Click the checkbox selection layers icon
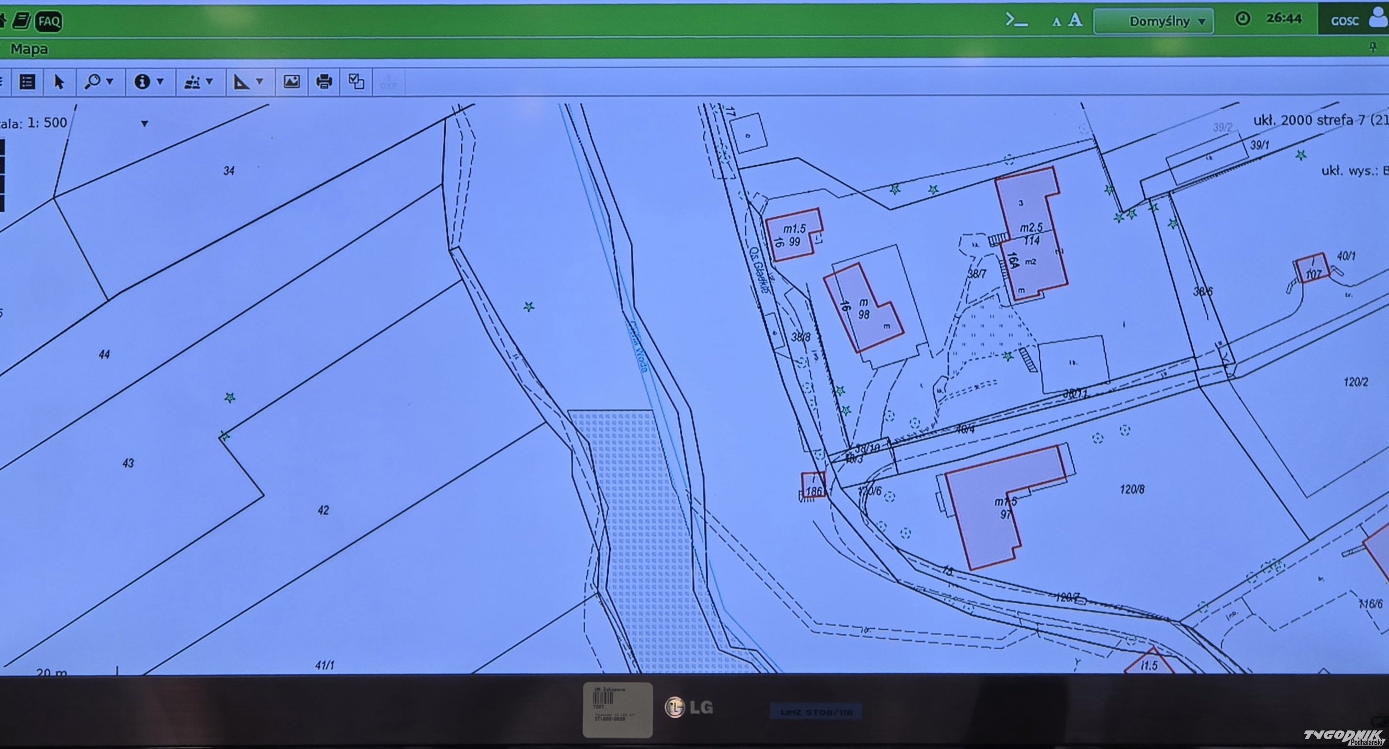Image resolution: width=1389 pixels, height=749 pixels. tap(356, 82)
